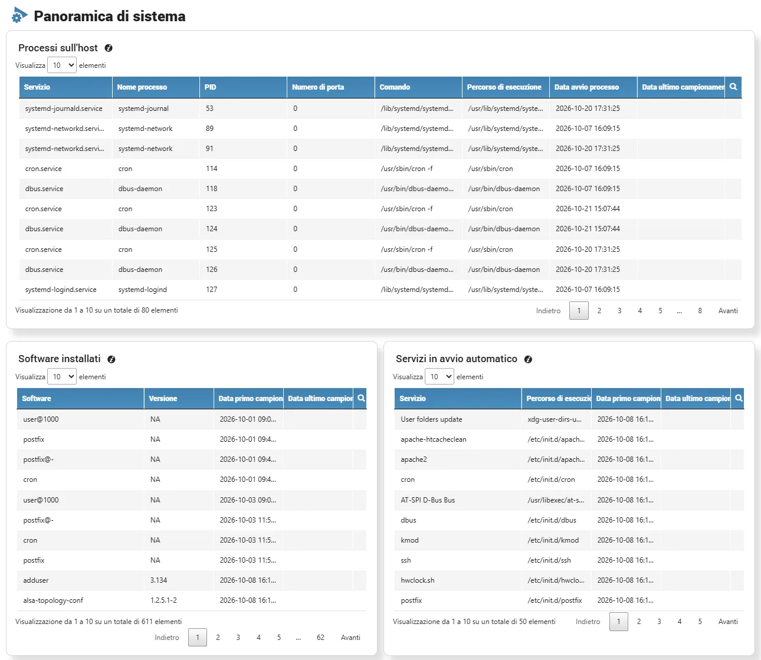Go to page 8 of the process table
The width and height of the screenshot is (761, 660).
(x=700, y=311)
